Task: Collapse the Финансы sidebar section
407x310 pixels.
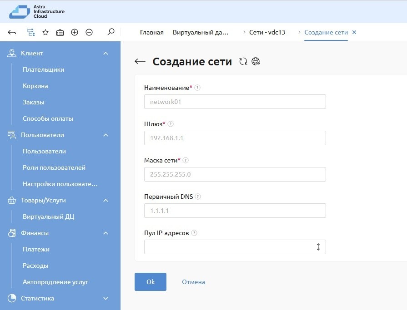Action: click(106, 233)
